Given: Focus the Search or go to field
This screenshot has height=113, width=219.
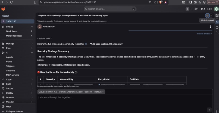Looking at the screenshot, I should 110,9.
